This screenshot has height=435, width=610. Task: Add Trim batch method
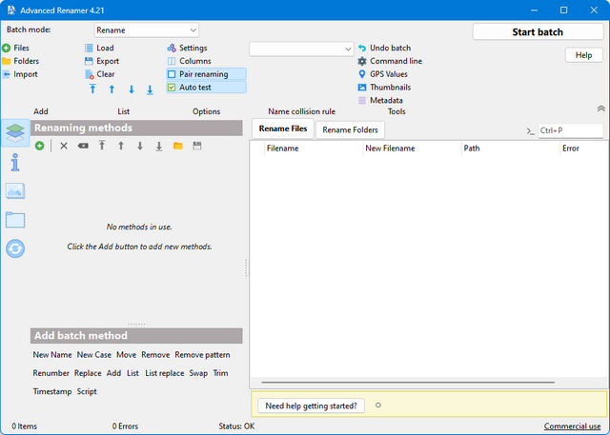[x=220, y=373]
